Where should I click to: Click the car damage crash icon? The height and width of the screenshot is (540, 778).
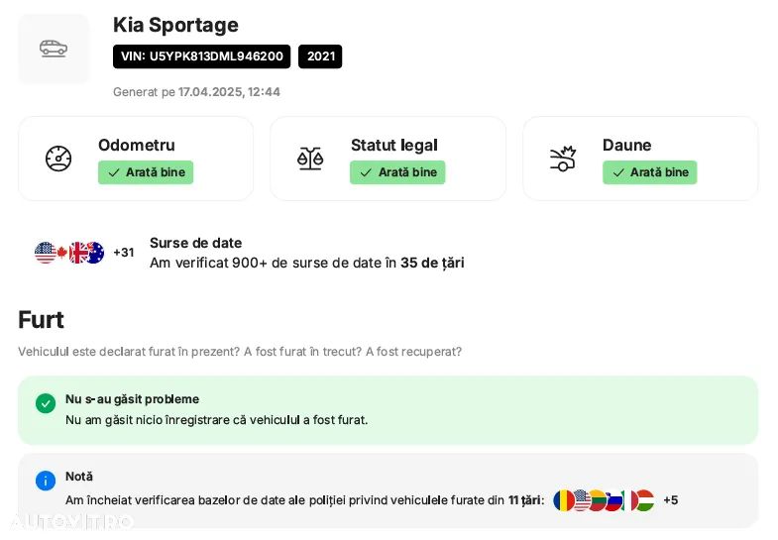(563, 159)
